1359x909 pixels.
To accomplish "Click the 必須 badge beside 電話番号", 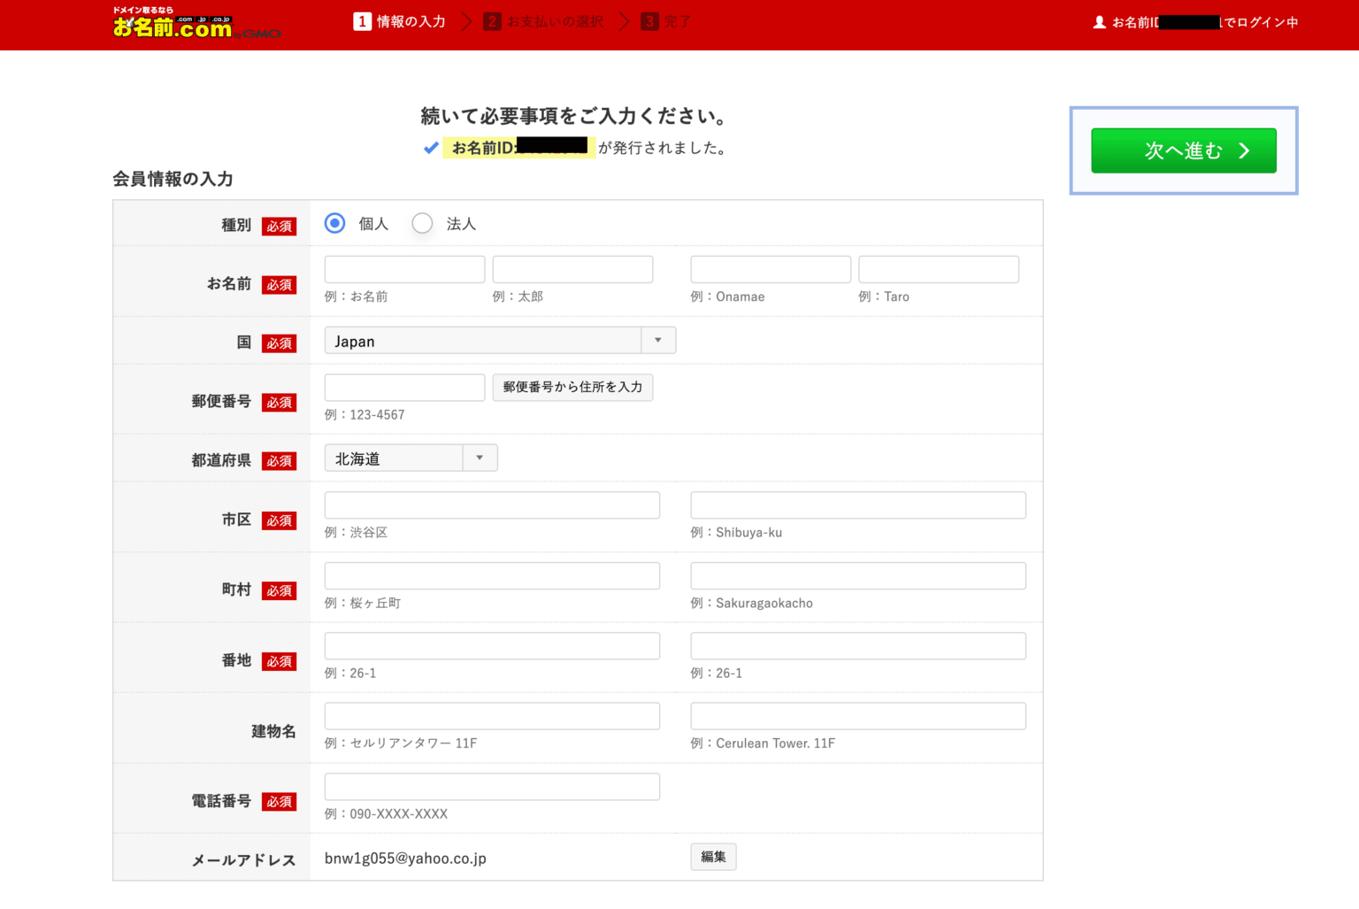I will pos(280,802).
